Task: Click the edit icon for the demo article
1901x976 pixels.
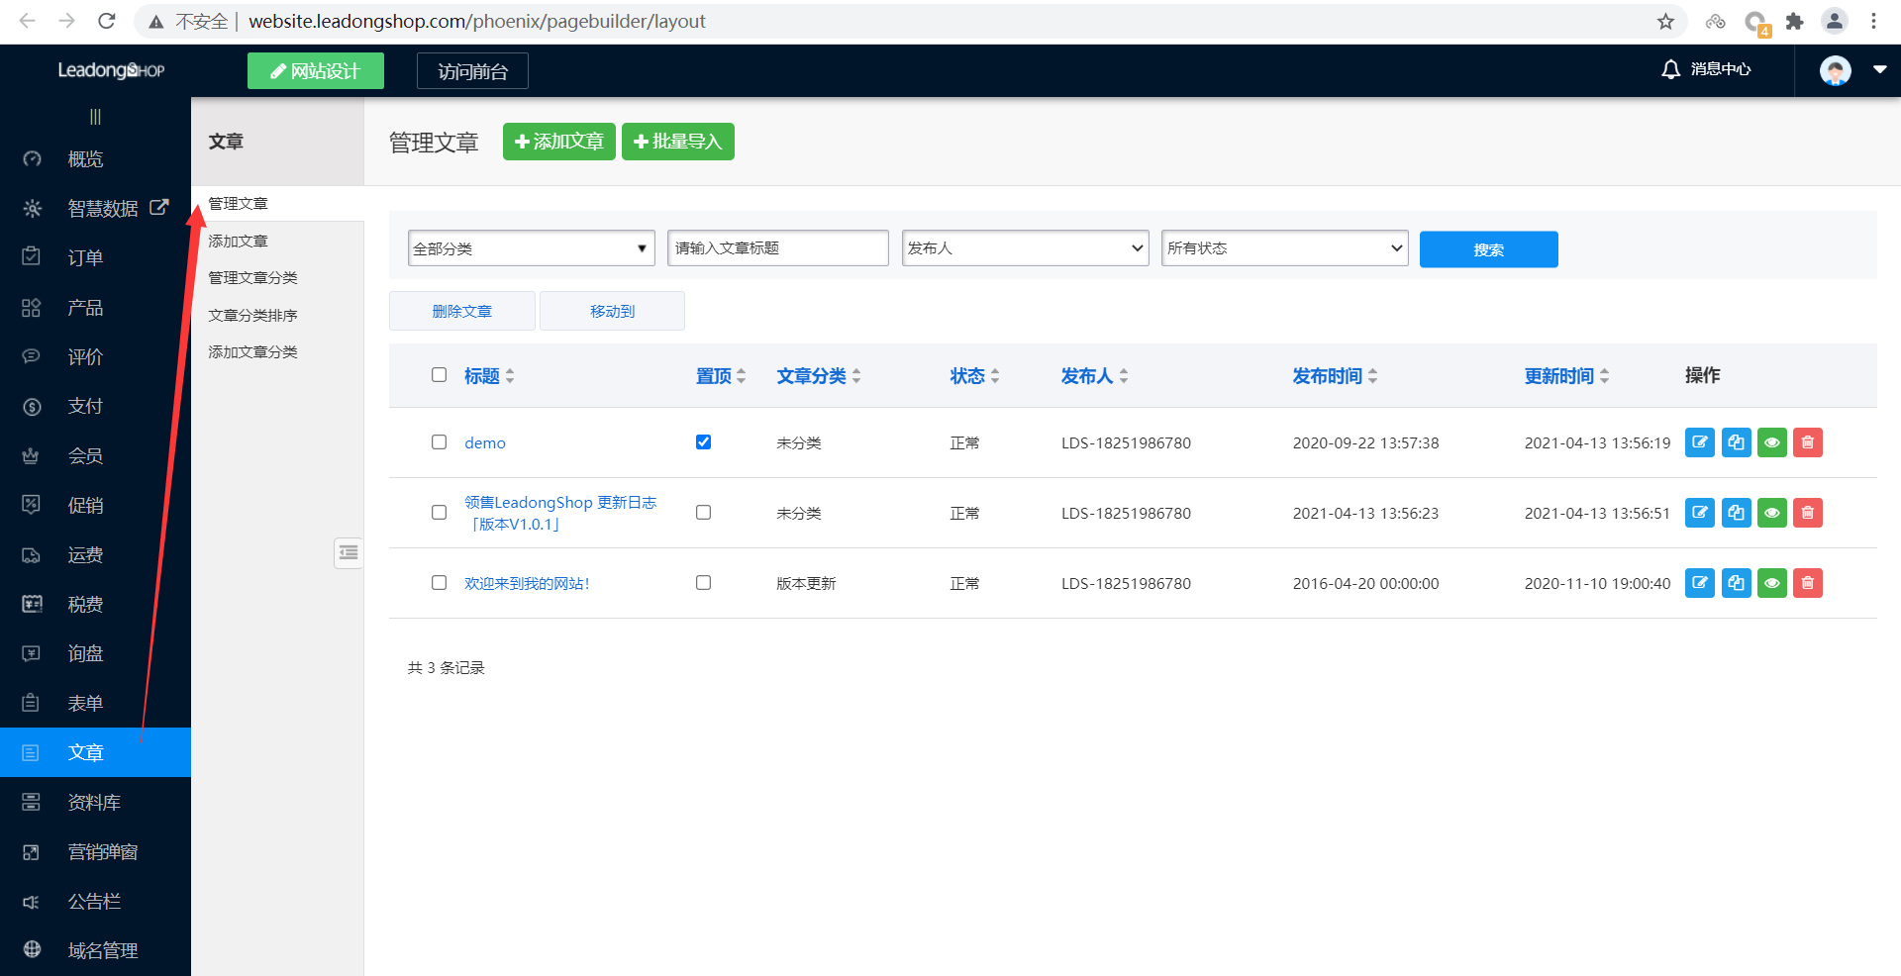Action: [x=1699, y=442]
